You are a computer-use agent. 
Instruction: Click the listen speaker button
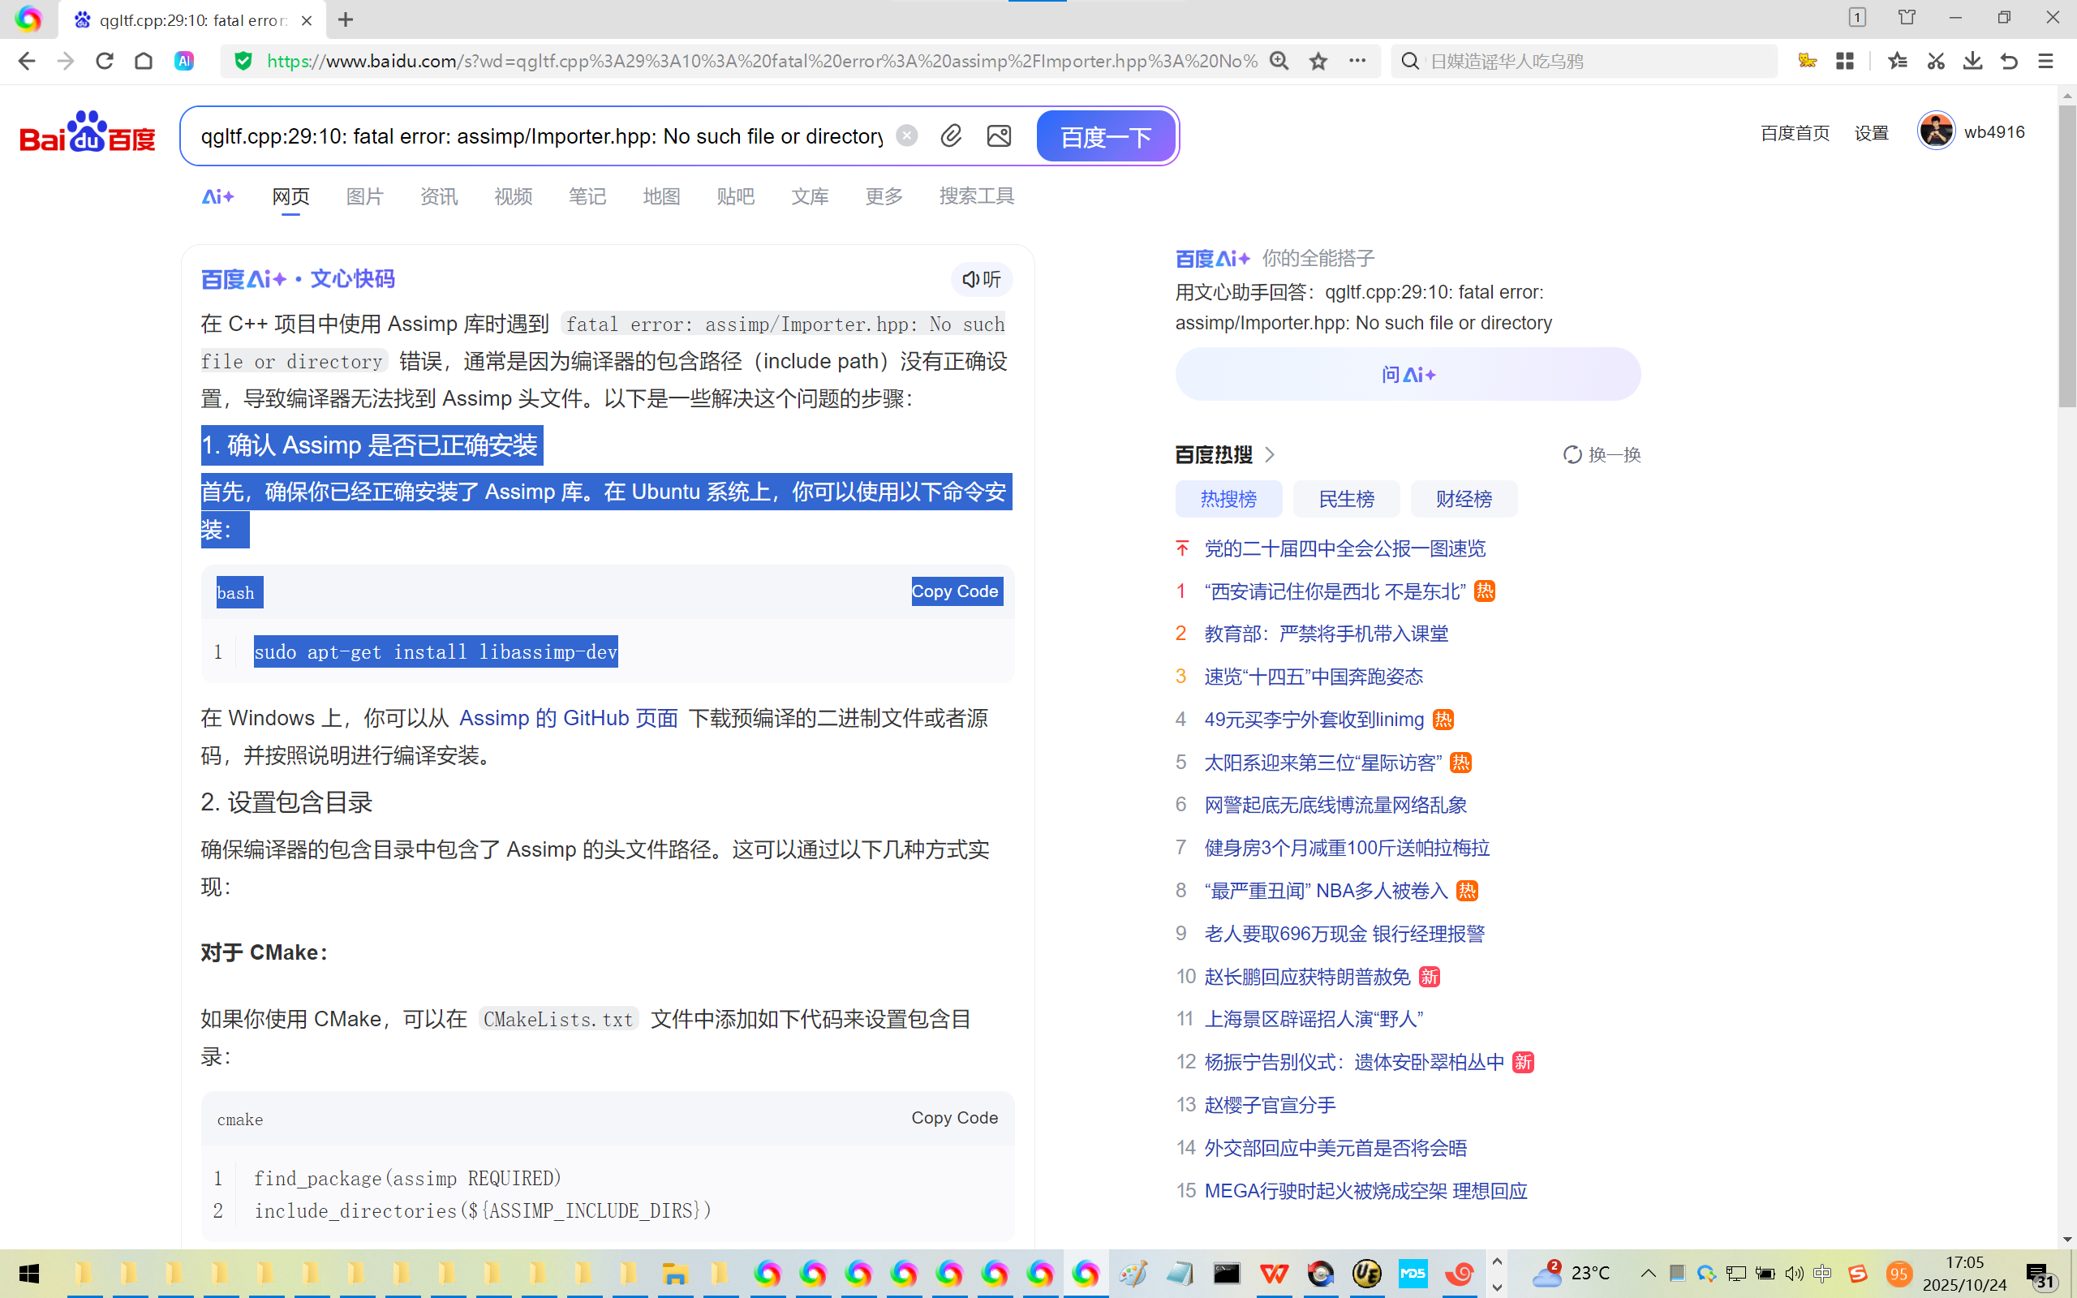(982, 279)
